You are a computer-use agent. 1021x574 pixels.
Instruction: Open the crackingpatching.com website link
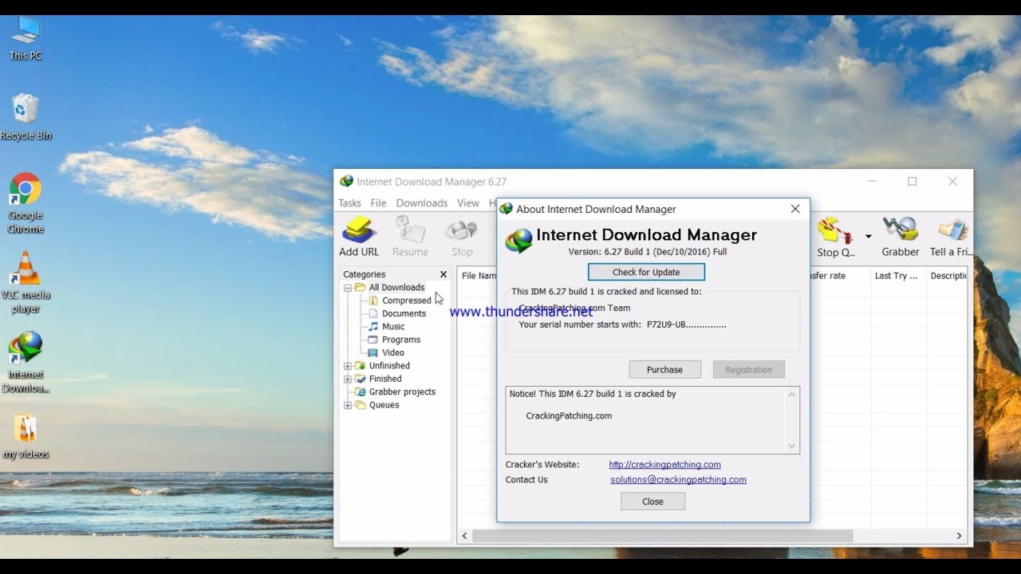664,465
